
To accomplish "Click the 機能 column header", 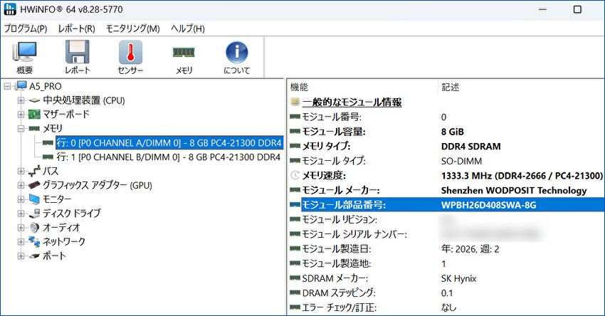I will click(x=300, y=87).
